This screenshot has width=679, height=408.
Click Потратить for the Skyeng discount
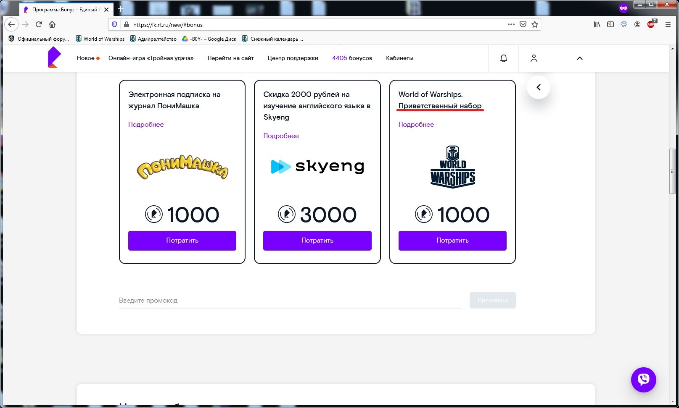point(317,241)
